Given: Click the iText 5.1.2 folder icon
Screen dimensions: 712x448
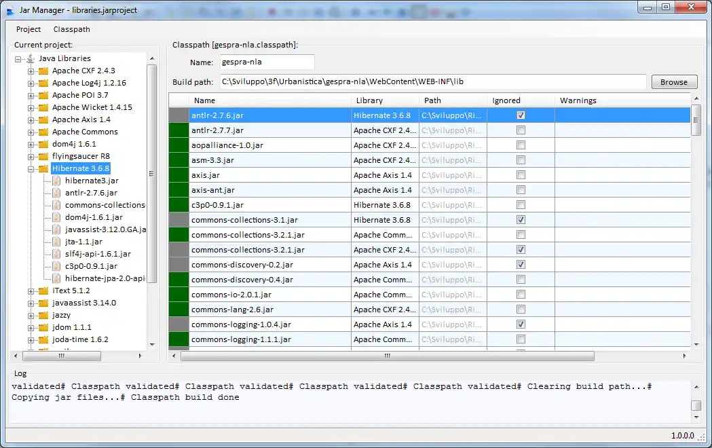Looking at the screenshot, I should tap(43, 291).
